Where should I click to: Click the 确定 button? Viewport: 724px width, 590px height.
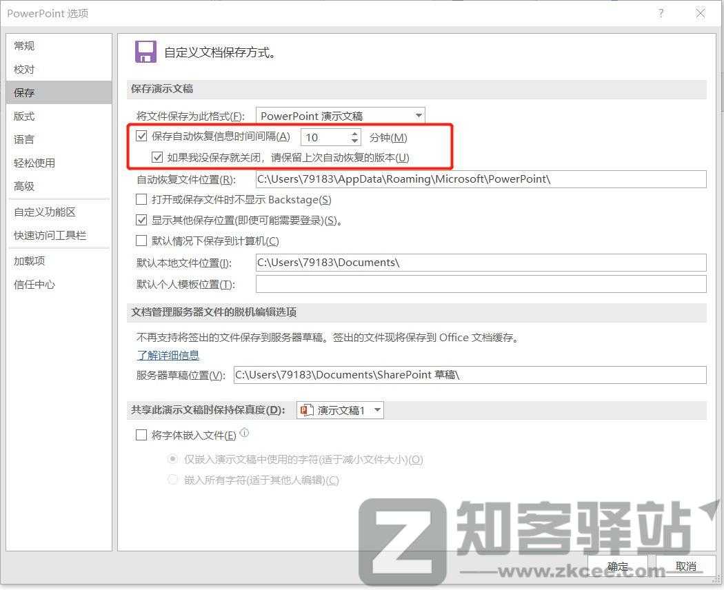click(617, 566)
